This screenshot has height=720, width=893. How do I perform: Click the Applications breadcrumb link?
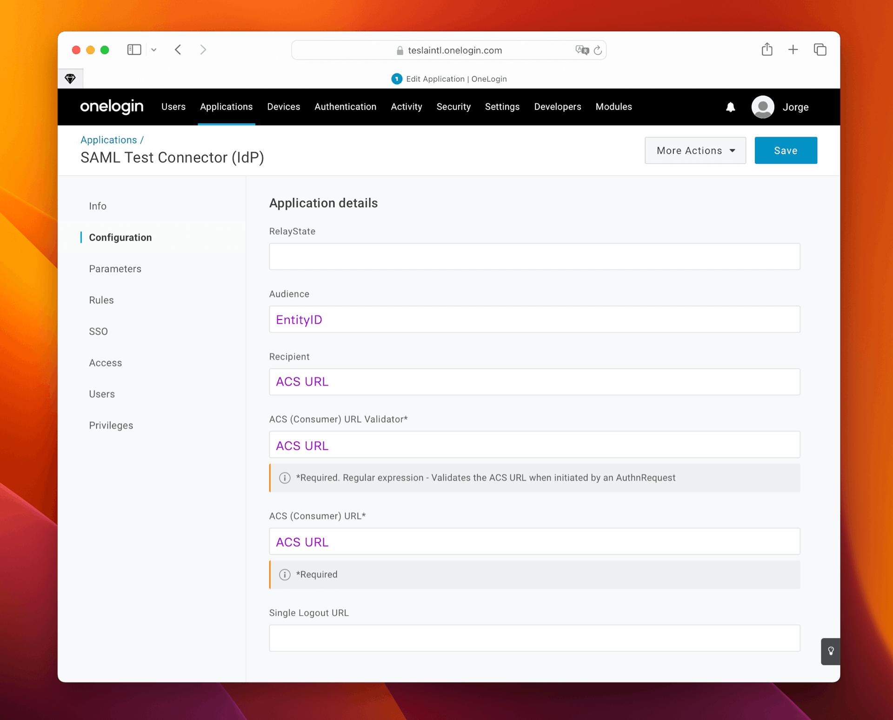tap(108, 140)
